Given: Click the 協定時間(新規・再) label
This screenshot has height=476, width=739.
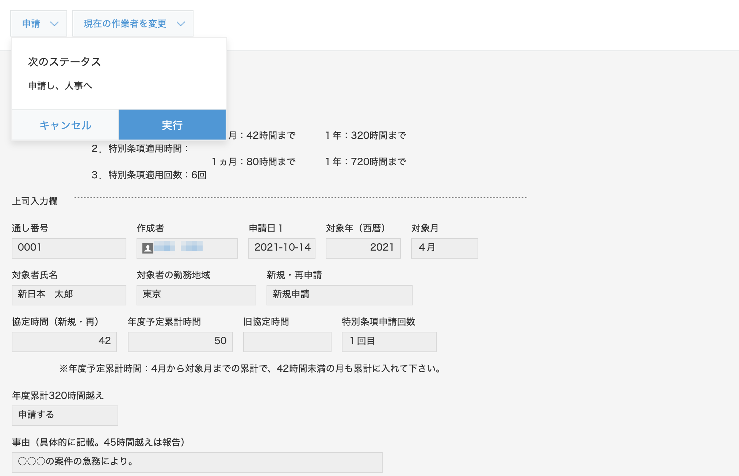Looking at the screenshot, I should 55,322.
